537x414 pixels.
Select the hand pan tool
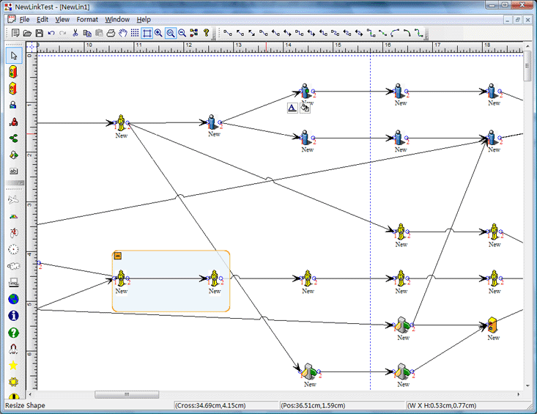[123, 33]
